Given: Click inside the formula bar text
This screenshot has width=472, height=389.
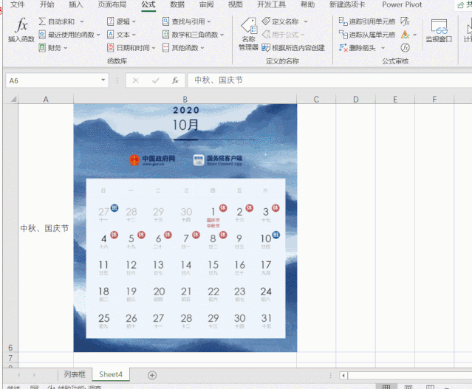Looking at the screenshot, I should (219, 80).
